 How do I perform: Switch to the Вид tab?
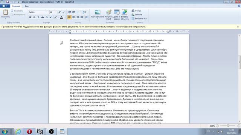tap(27, 6)
